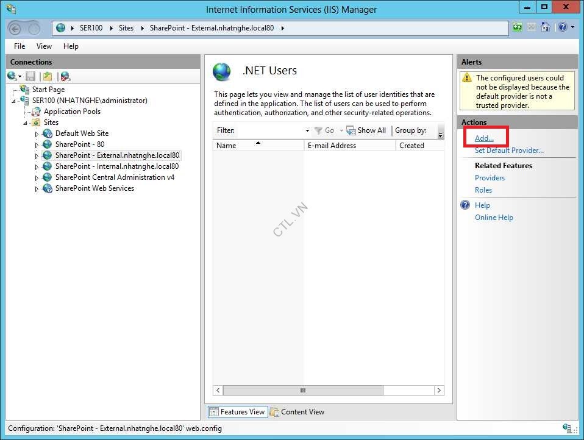Image resolution: width=584 pixels, height=440 pixels.
Task: Open the Create New Connection icon
Action: [11, 76]
